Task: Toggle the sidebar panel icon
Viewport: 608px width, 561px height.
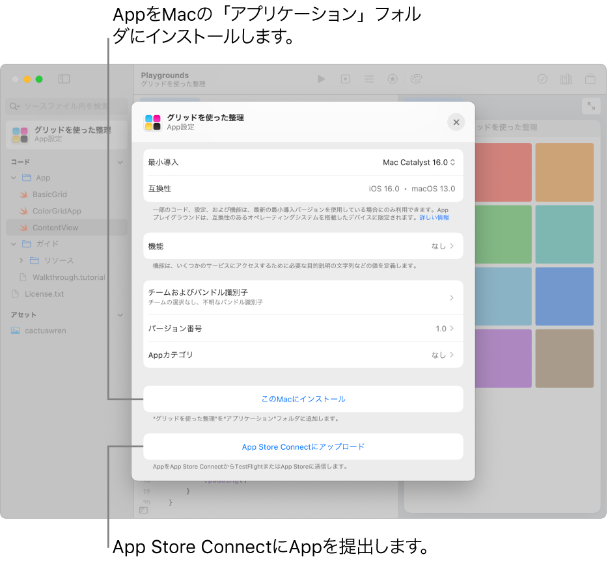Action: (x=64, y=79)
